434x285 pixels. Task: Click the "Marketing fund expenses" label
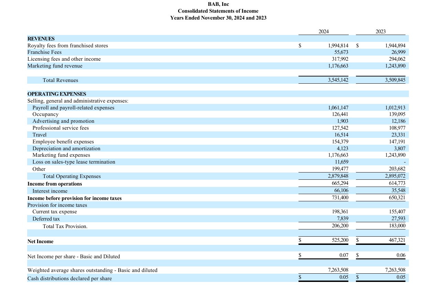coord(61,155)
